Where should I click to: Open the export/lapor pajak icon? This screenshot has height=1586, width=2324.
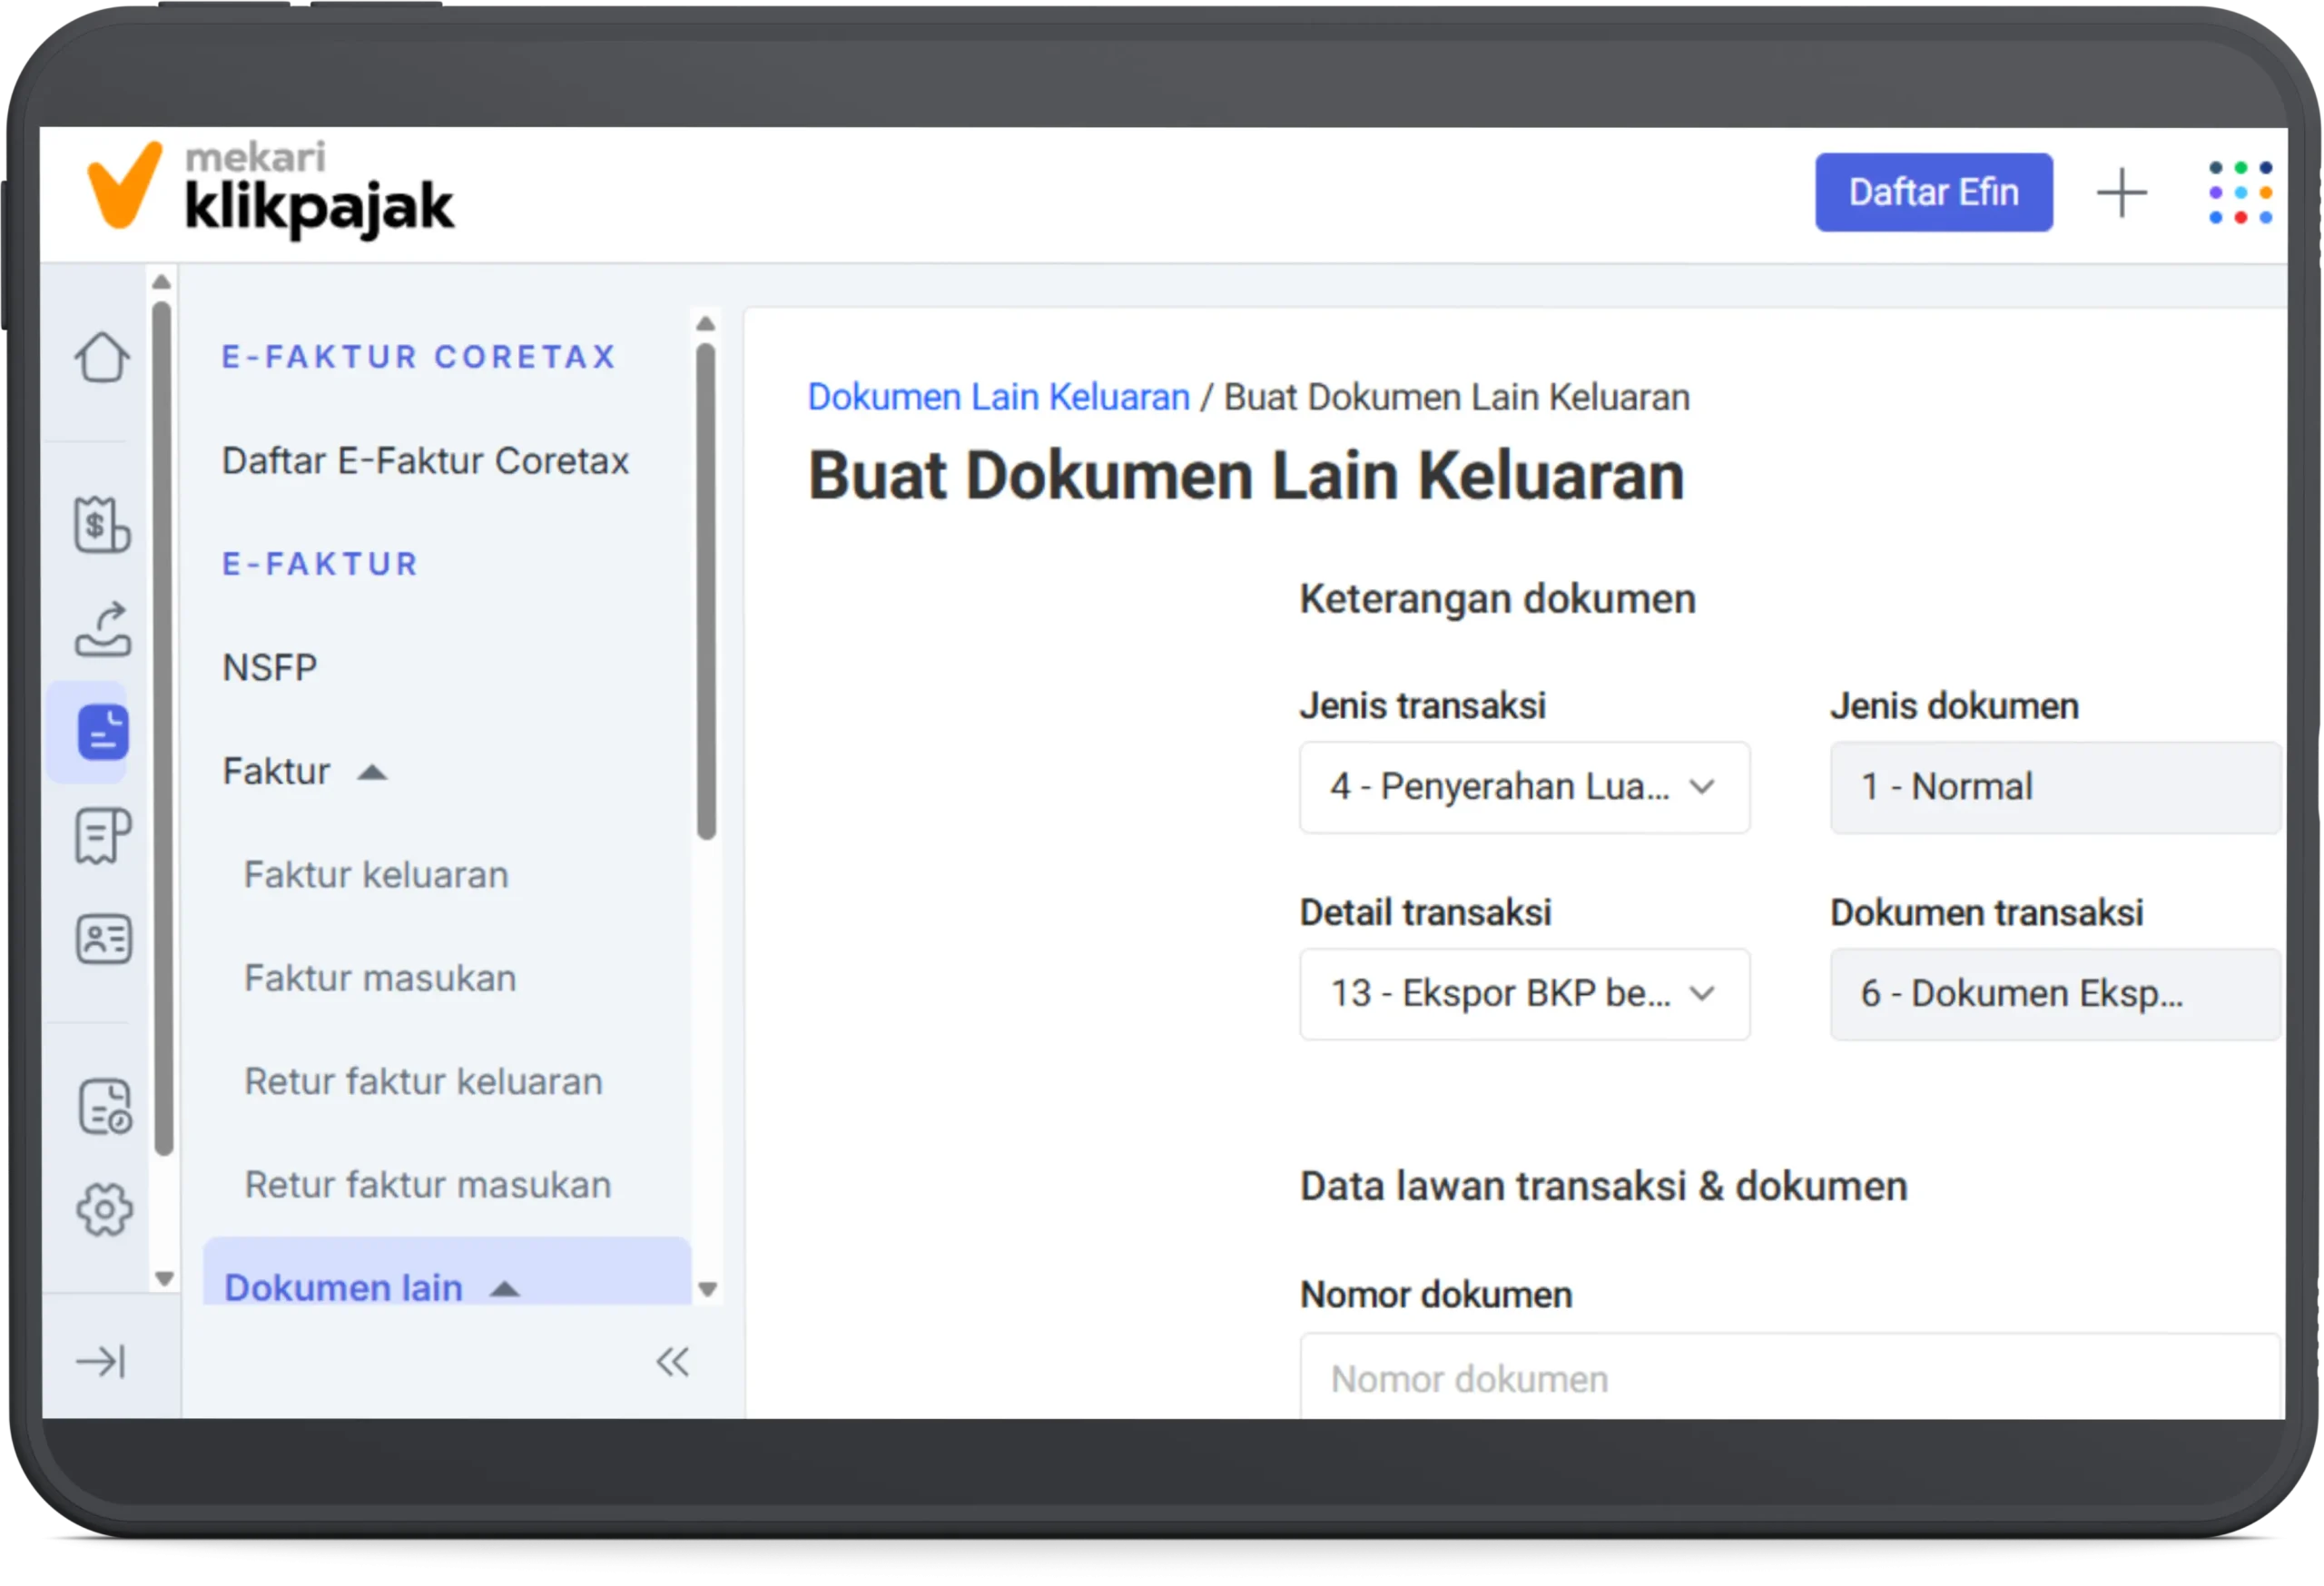pyautogui.click(x=101, y=630)
